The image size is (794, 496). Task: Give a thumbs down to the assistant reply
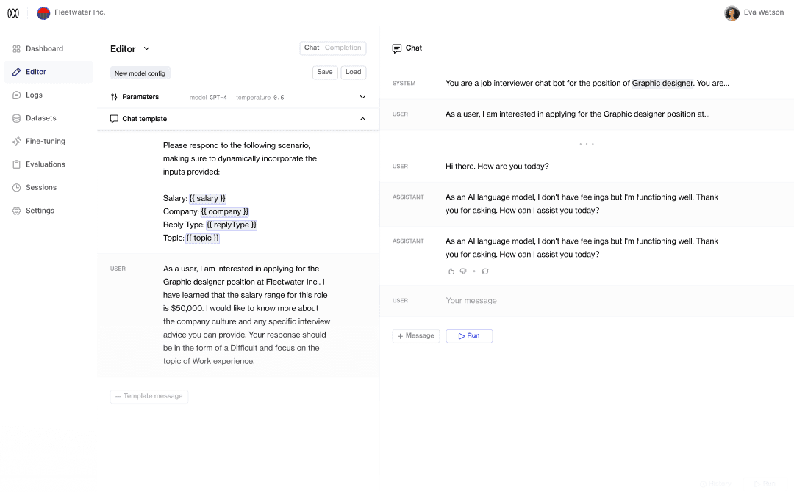pyautogui.click(x=463, y=271)
